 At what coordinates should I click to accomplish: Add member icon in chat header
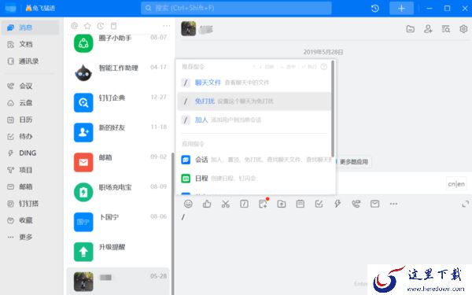(x=428, y=29)
